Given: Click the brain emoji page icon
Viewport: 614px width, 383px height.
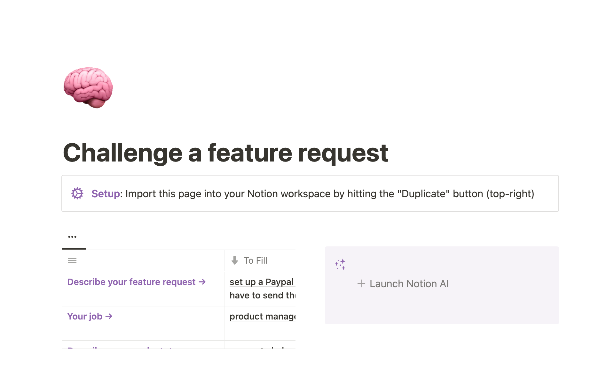Looking at the screenshot, I should (x=88, y=87).
